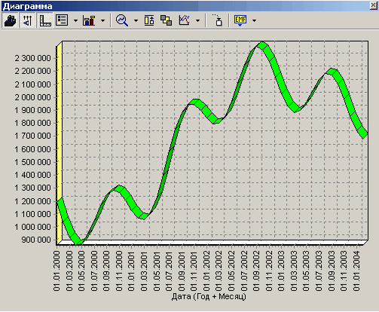Open the legend options dropdown arrow

(x=75, y=20)
